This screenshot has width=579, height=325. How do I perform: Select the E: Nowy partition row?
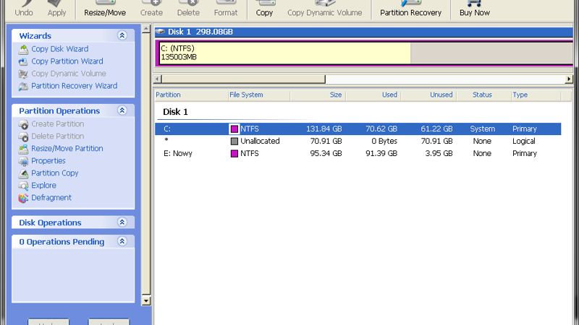[x=358, y=153]
